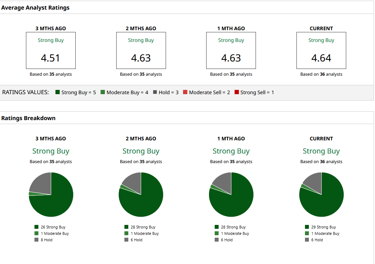Click large 'Strong Buy' under CURRENT breakdown
The height and width of the screenshot is (264, 375).
(321, 151)
